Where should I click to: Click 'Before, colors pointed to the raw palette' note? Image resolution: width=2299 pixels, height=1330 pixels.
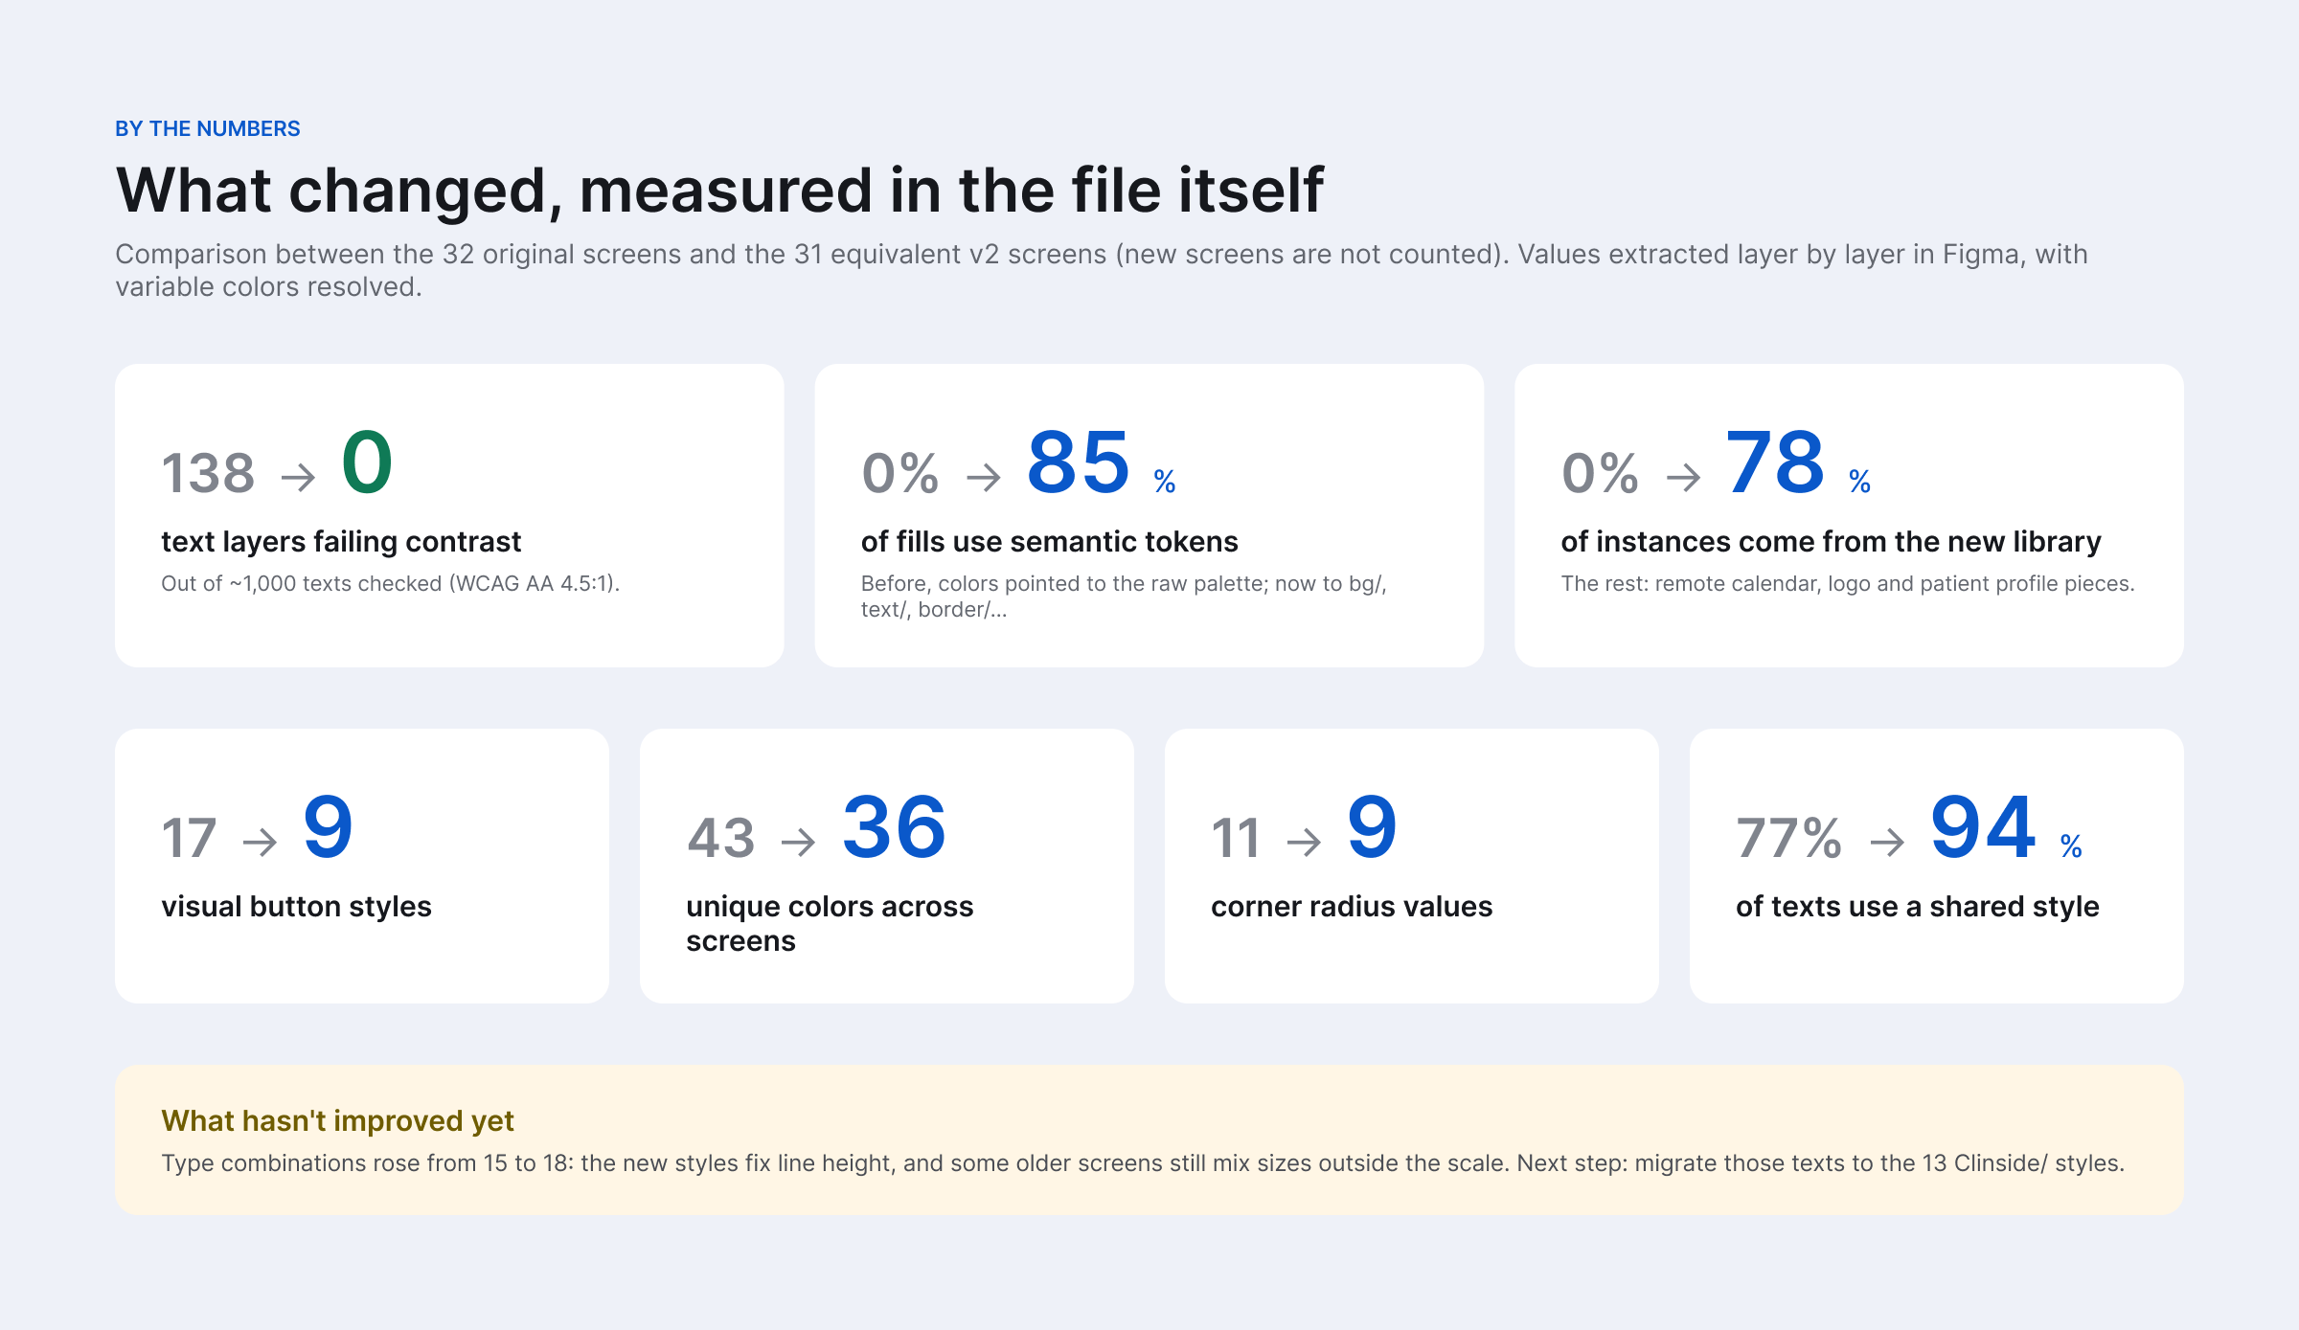[1124, 597]
